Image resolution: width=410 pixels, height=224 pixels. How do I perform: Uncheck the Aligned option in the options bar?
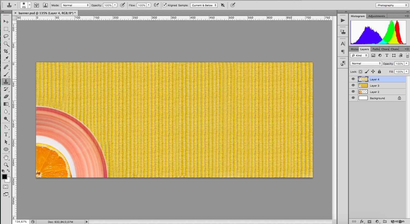point(165,5)
